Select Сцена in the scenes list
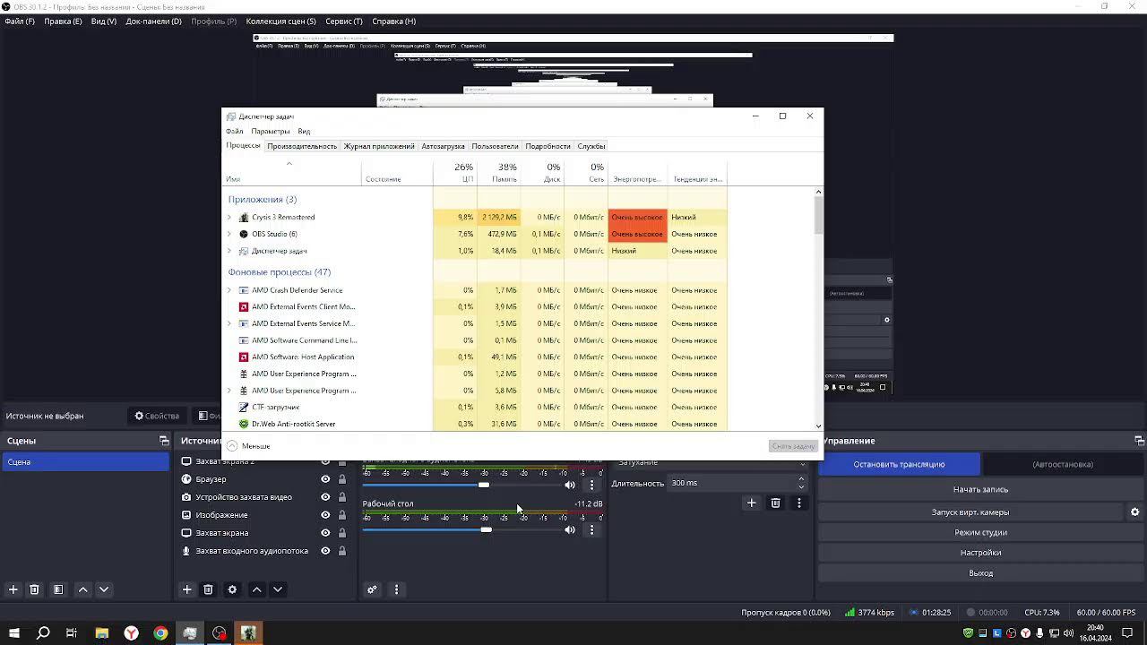The image size is (1147, 645). point(85,462)
